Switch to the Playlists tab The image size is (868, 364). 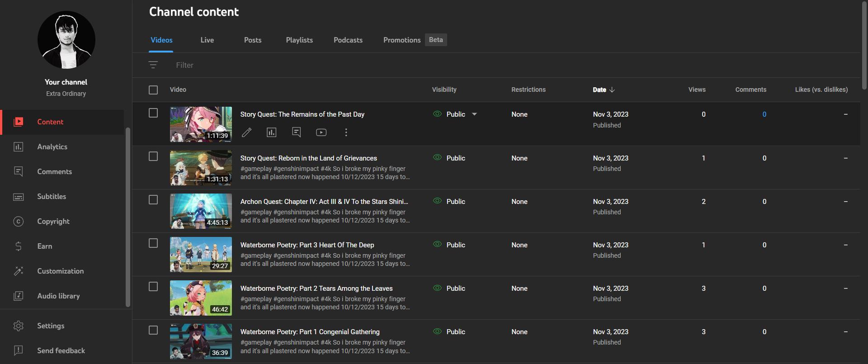[299, 40]
